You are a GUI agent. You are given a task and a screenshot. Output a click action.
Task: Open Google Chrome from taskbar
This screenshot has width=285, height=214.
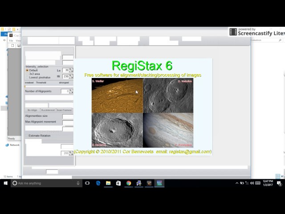coord(129,183)
